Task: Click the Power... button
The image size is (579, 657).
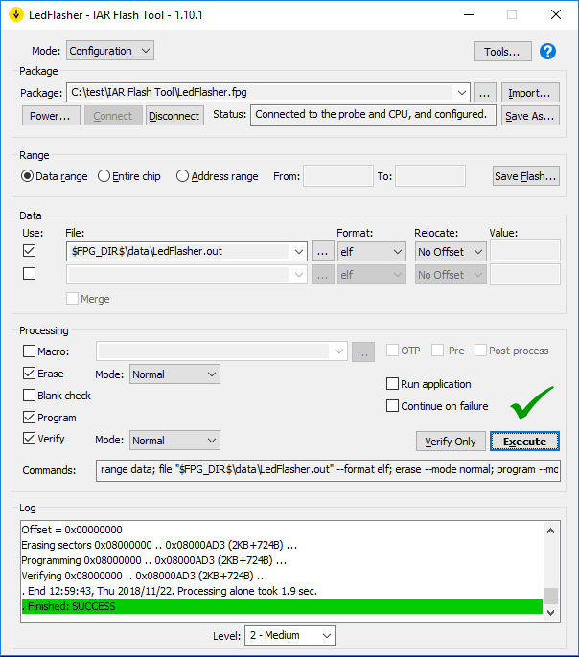Action: tap(51, 116)
